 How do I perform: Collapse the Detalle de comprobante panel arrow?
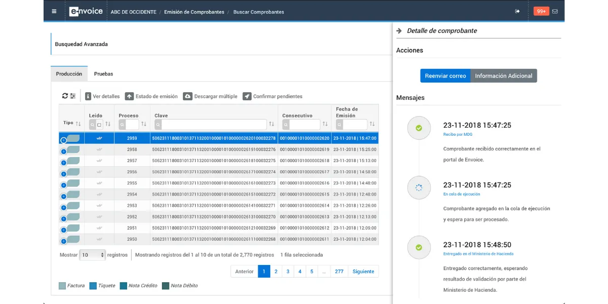click(399, 30)
